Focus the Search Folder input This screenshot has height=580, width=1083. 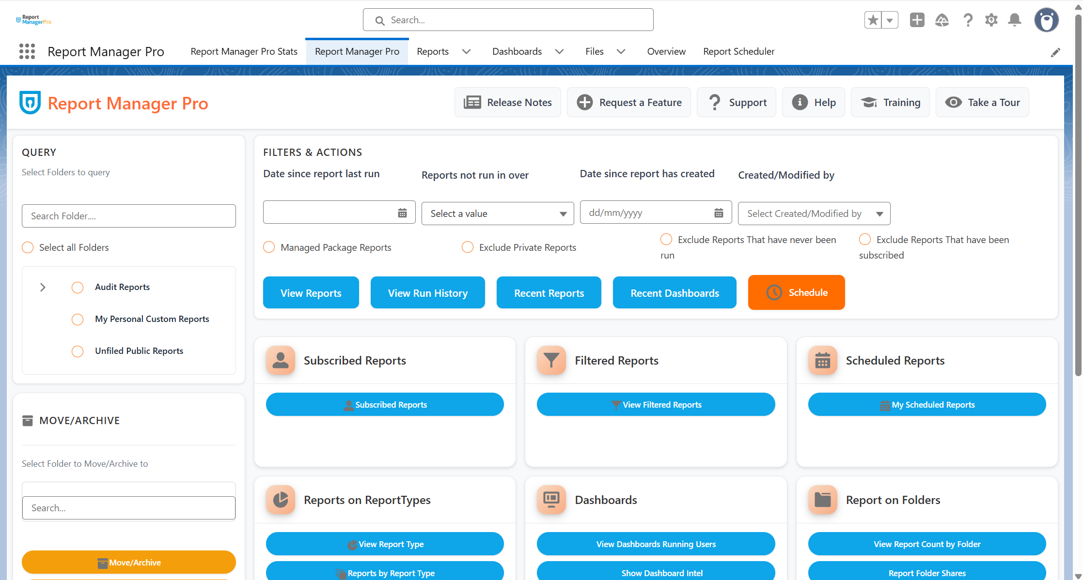point(129,216)
